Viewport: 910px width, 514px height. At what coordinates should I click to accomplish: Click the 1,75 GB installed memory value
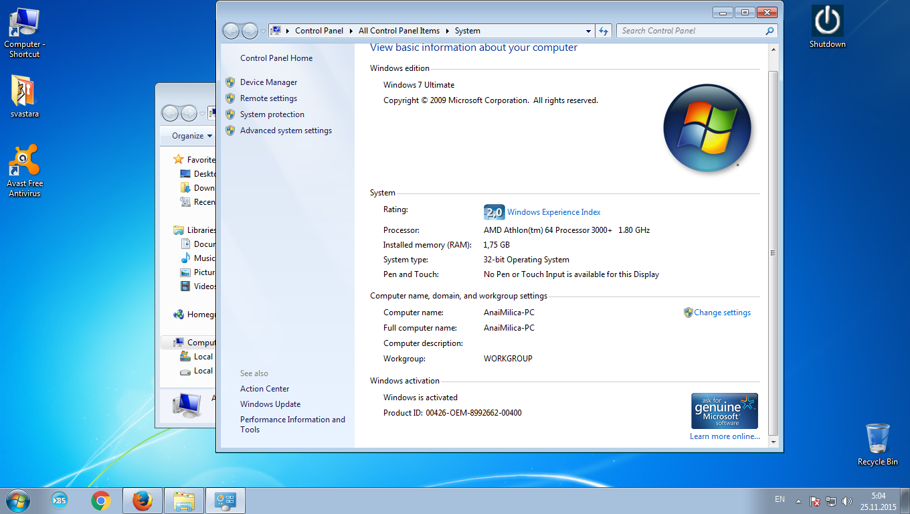pyautogui.click(x=496, y=245)
